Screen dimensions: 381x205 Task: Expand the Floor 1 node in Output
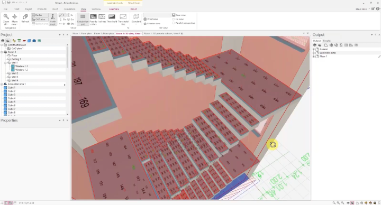[314, 57]
